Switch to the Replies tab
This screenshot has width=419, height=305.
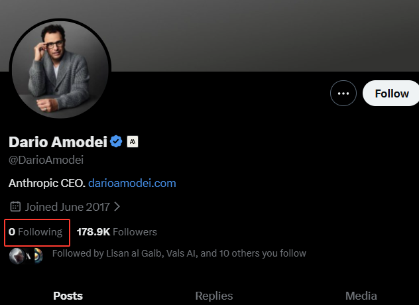tap(214, 296)
